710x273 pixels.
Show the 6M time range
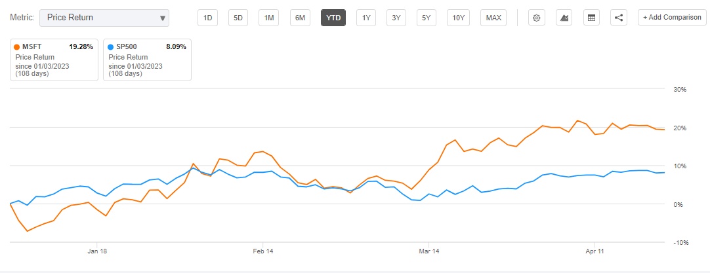[x=300, y=18]
